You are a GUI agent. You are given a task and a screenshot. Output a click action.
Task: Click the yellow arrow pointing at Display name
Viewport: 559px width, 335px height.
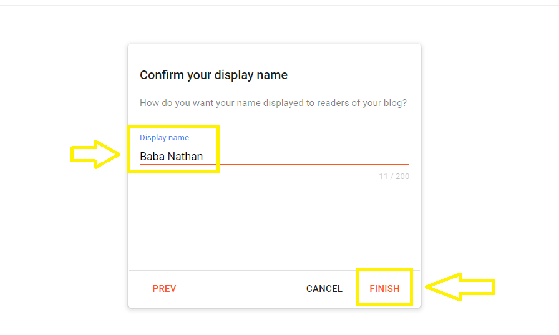[95, 153]
